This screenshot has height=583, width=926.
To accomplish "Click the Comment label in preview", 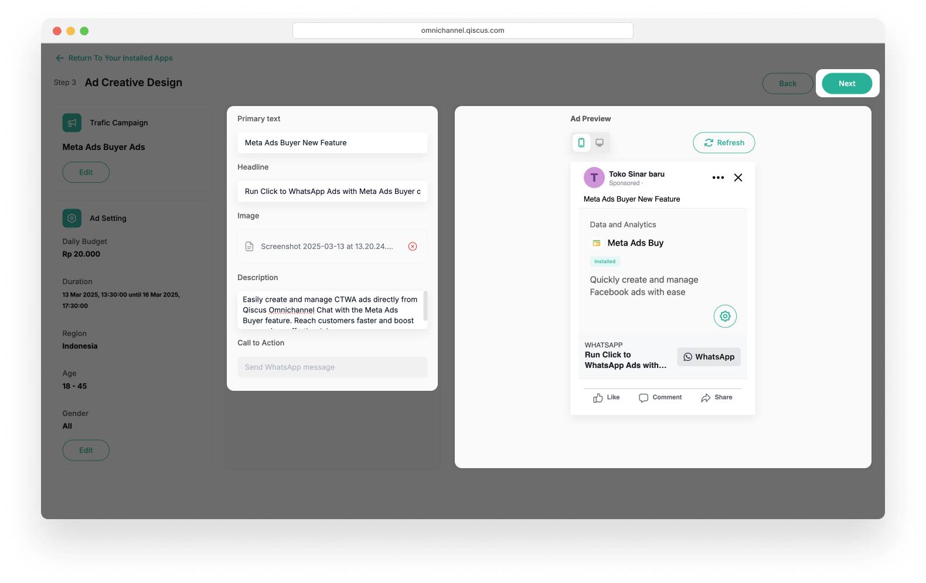I will pyautogui.click(x=667, y=397).
